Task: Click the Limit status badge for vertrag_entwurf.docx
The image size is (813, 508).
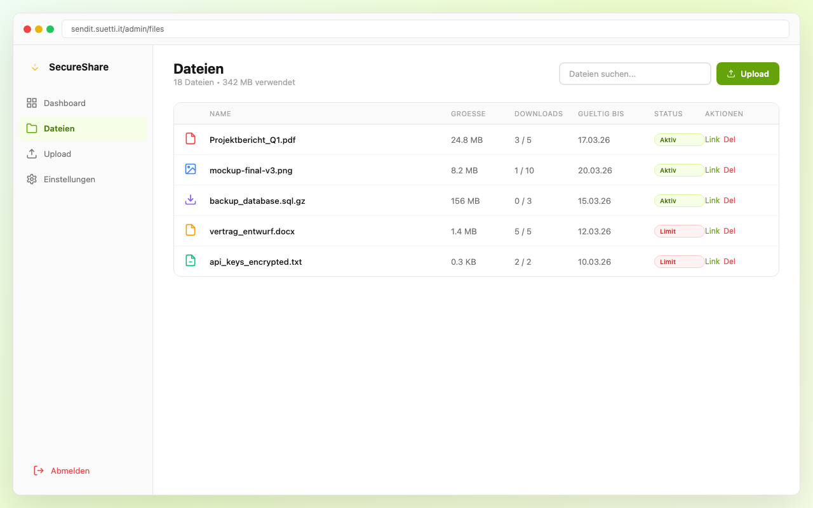Action: pos(678,231)
